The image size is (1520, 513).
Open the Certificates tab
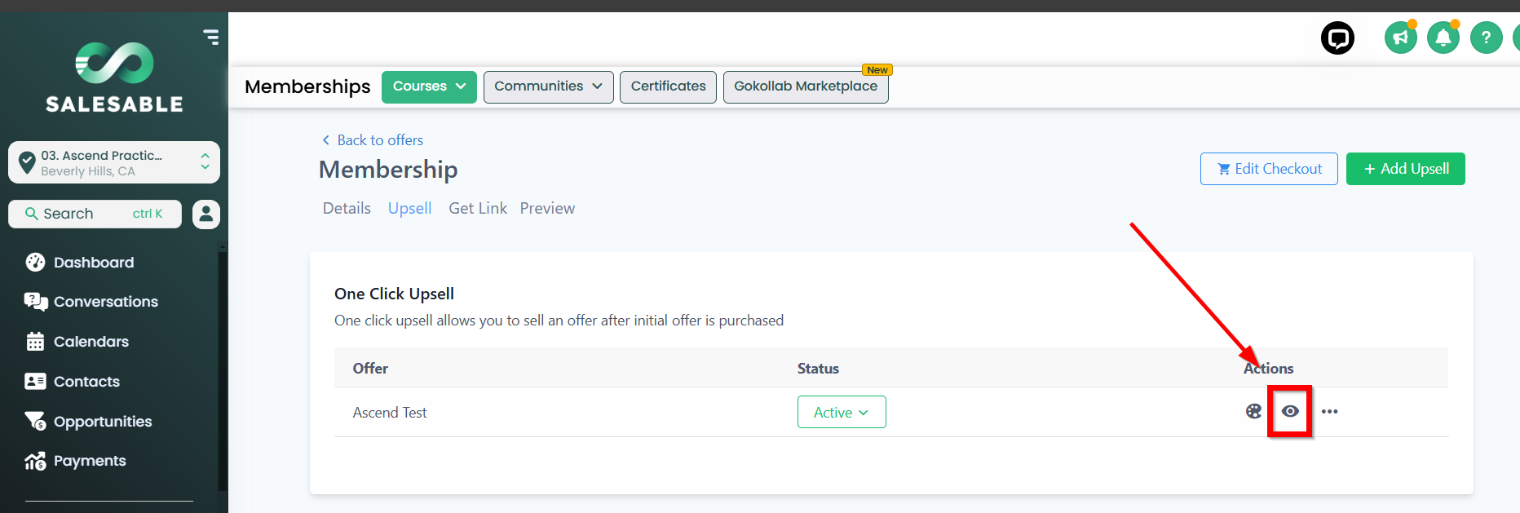point(668,86)
